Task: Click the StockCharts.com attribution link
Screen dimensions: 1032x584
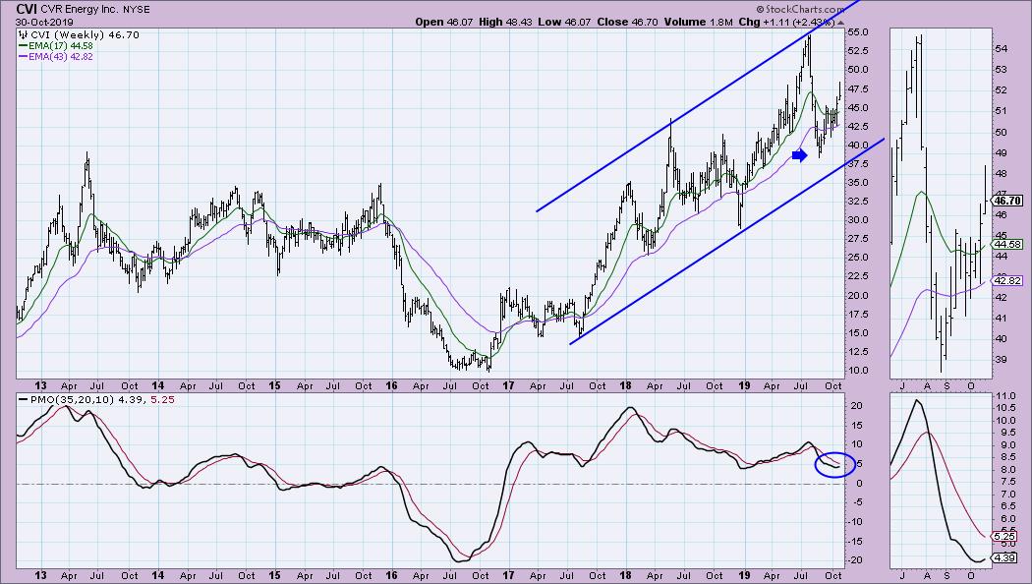Action: click(x=799, y=9)
